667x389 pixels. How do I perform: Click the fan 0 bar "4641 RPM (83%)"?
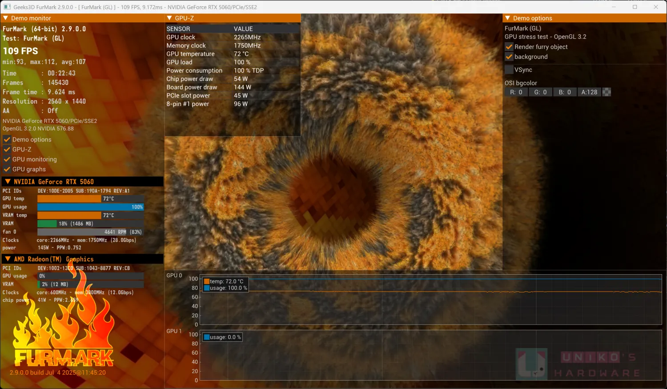click(x=90, y=232)
